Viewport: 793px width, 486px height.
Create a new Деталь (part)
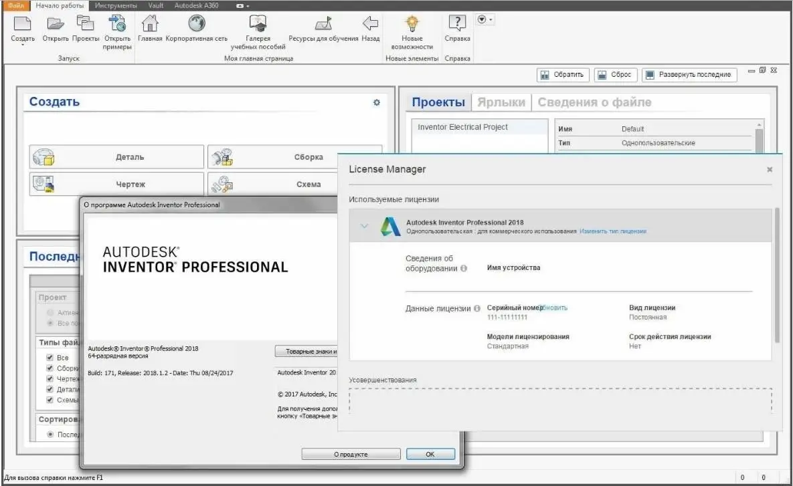click(117, 156)
